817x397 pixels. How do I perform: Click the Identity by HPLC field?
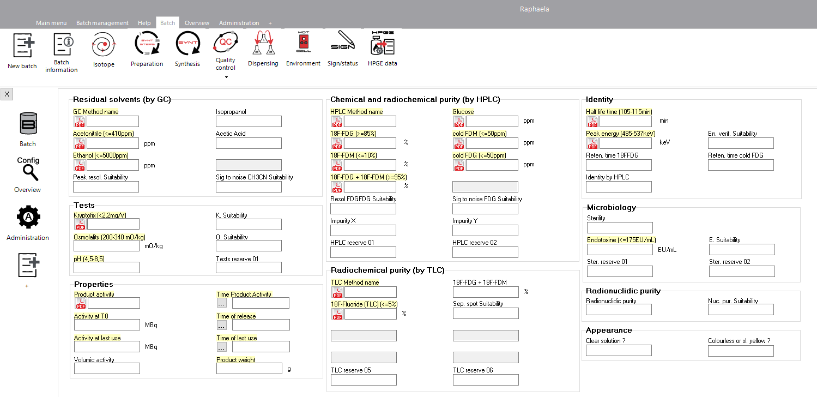click(619, 187)
